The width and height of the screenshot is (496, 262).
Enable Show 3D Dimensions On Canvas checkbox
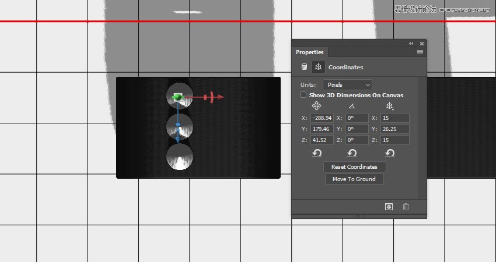tap(303, 95)
